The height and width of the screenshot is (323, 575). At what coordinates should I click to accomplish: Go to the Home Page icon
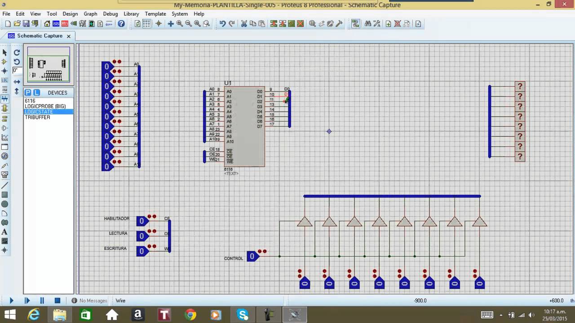[x=47, y=24]
